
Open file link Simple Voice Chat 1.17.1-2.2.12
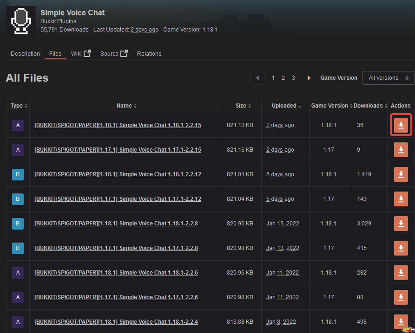[x=118, y=199]
